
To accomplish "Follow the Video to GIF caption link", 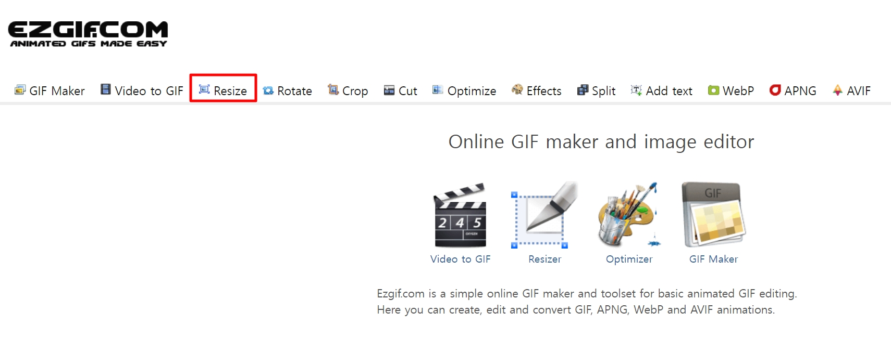I will pos(461,259).
